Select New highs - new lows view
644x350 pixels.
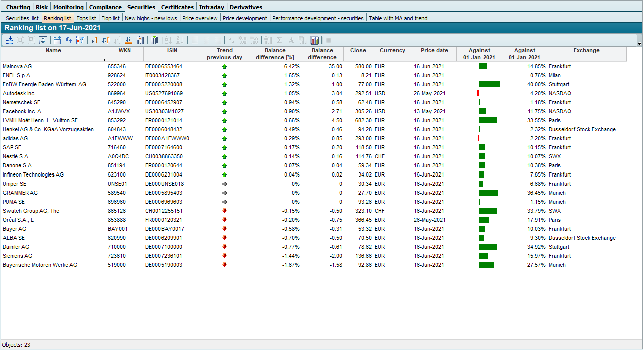click(x=150, y=18)
